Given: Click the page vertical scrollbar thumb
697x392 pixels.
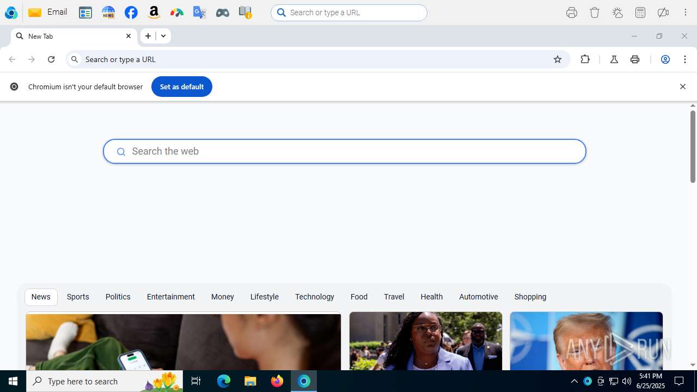Looking at the screenshot, I should 693,146.
